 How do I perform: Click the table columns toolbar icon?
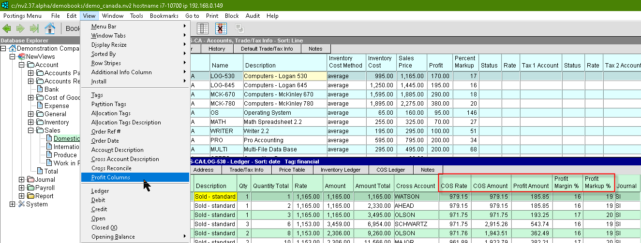click(203, 28)
